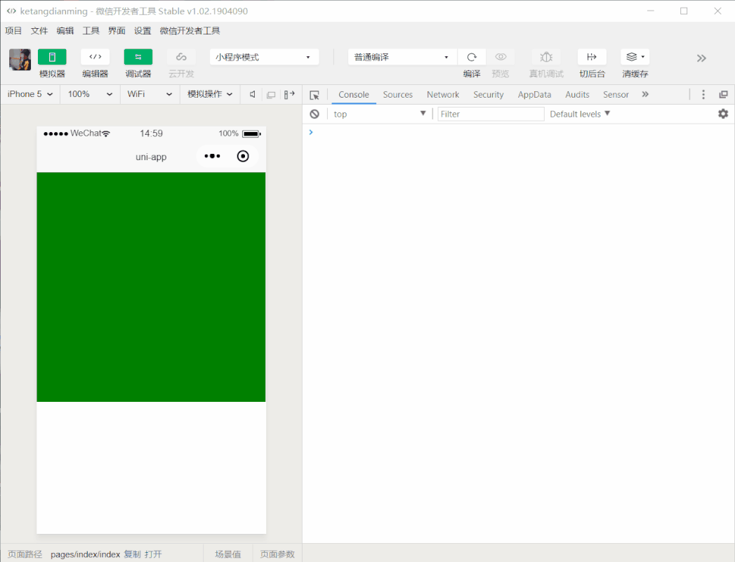
Task: Click the console prompt input line
Action: pyautogui.click(x=519, y=132)
